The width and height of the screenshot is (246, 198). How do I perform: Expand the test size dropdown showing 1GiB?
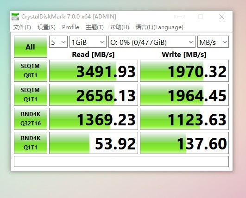[x=88, y=42]
